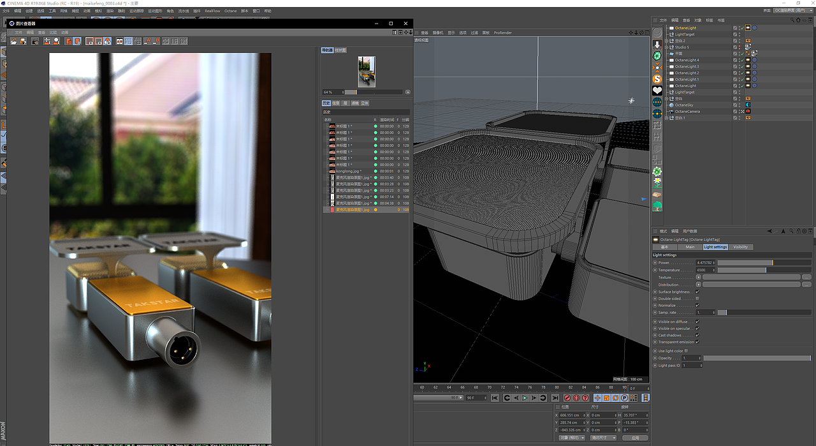
Task: Click the AB compare toggle icon
Action: pyautogui.click(x=119, y=41)
